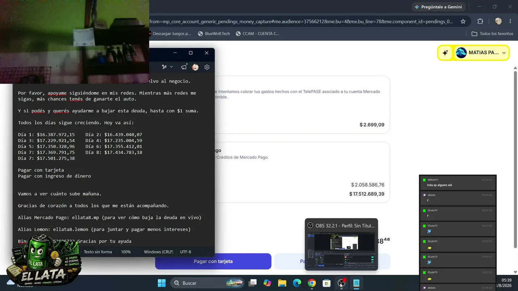Open the BlueWolf.Tech bookmark

214,34
